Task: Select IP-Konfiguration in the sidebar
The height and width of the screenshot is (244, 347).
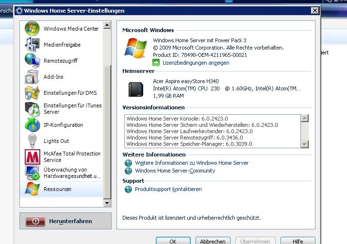Action: click(62, 125)
